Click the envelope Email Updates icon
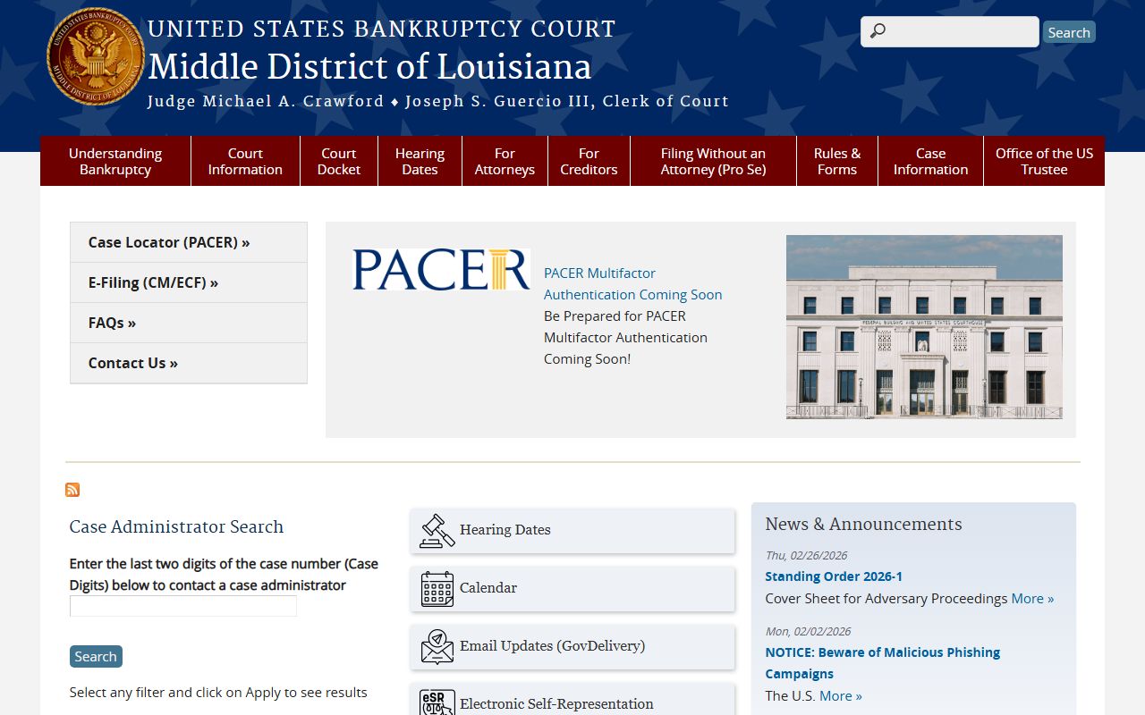Viewport: 1145px width, 715px height. tap(437, 647)
